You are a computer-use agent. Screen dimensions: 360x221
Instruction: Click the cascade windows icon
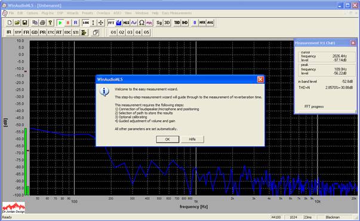pos(96,32)
